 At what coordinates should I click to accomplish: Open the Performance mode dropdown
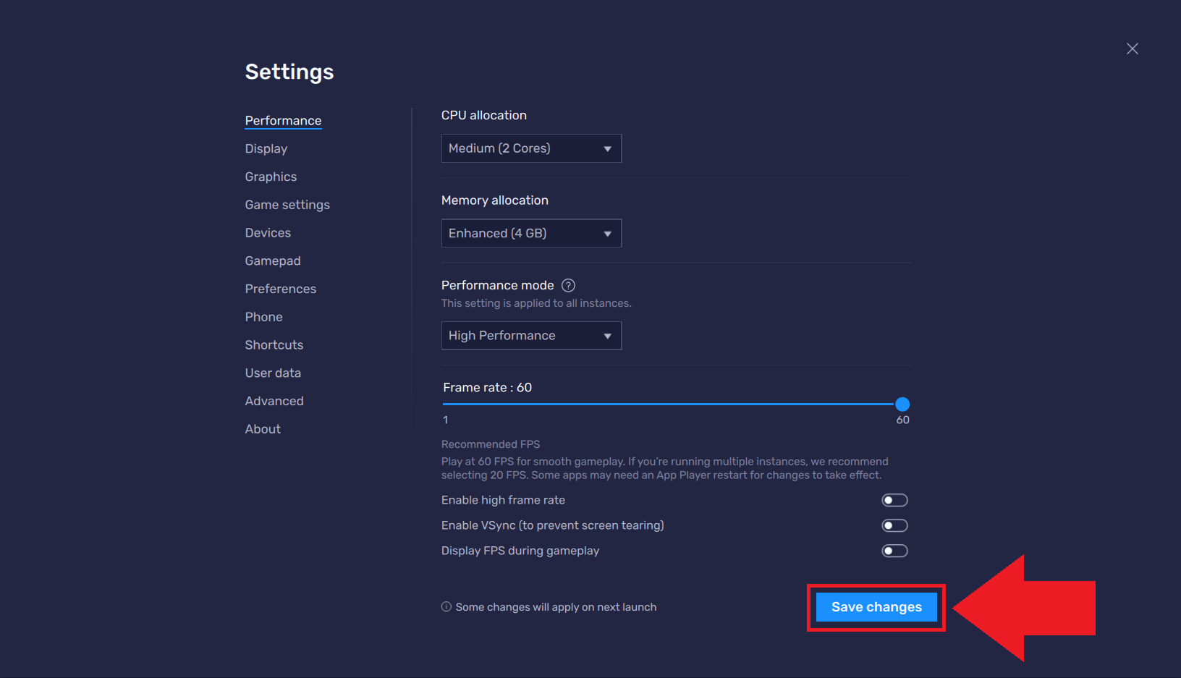pyautogui.click(x=531, y=336)
